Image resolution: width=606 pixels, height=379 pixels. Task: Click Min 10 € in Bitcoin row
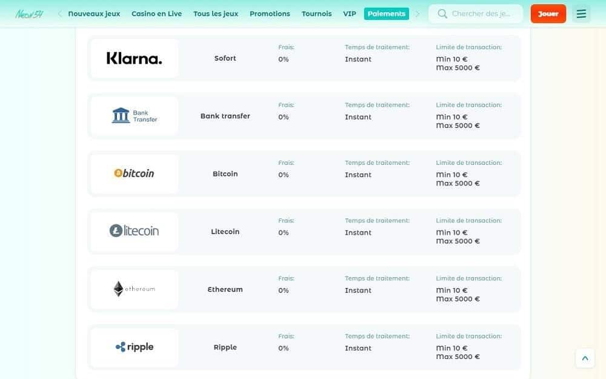452,175
